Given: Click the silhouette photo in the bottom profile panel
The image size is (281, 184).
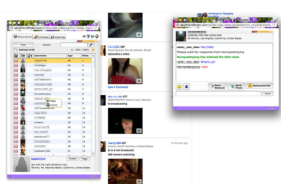Looking at the screenshot, I should click(x=21, y=165).
